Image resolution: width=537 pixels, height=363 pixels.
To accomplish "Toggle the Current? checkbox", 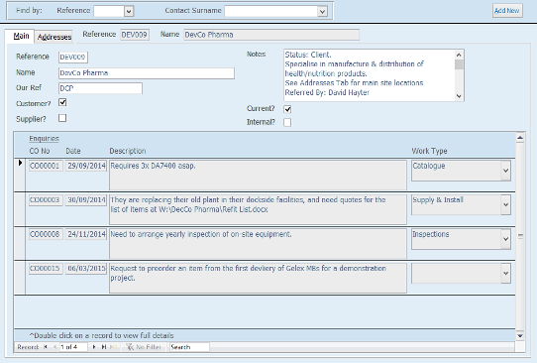I will (x=287, y=109).
